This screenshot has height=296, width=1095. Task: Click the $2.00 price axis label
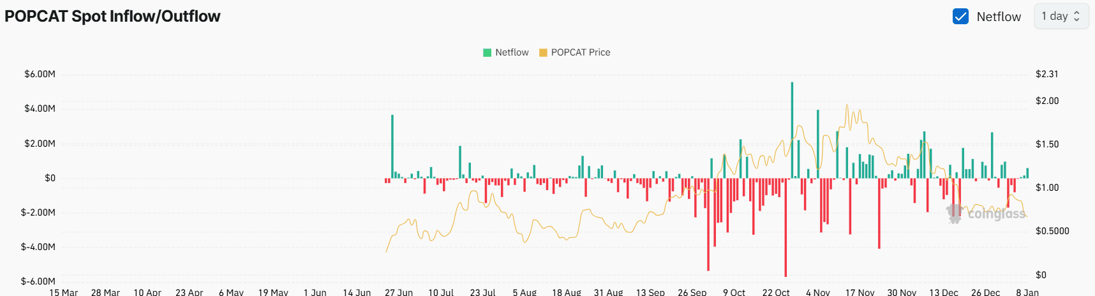coord(1047,101)
